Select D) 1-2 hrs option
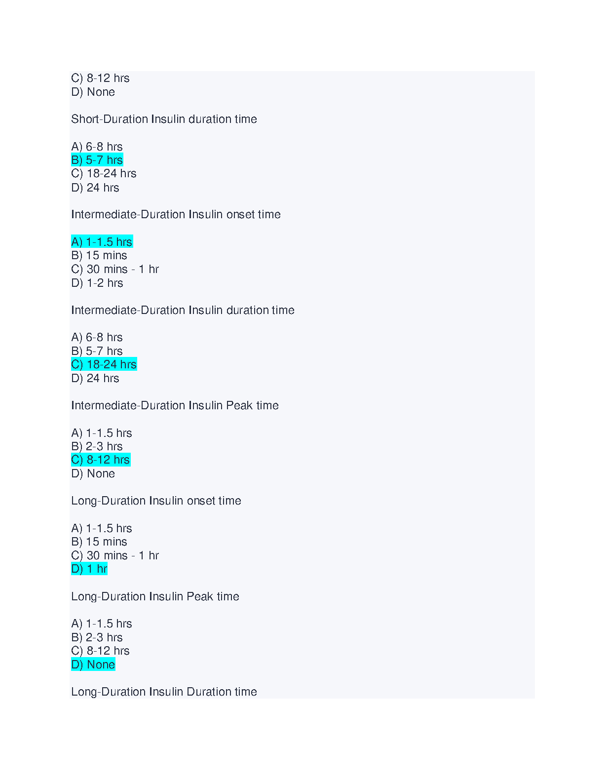 (97, 283)
